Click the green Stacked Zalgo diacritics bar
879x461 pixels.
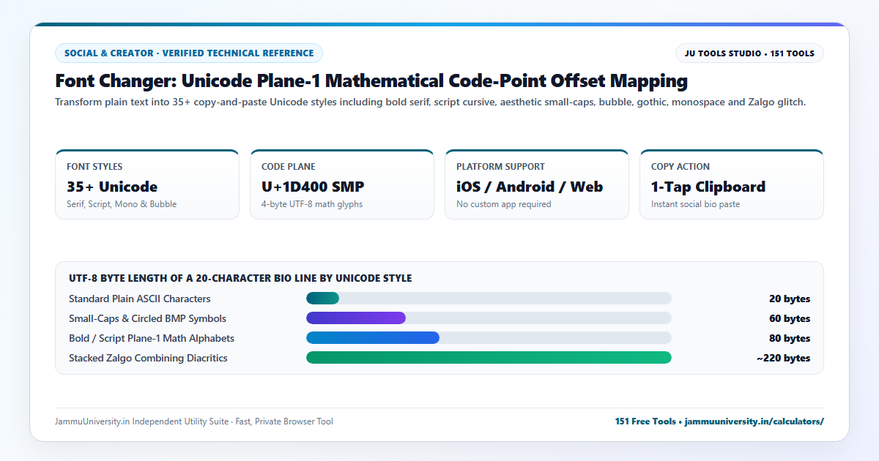(489, 358)
